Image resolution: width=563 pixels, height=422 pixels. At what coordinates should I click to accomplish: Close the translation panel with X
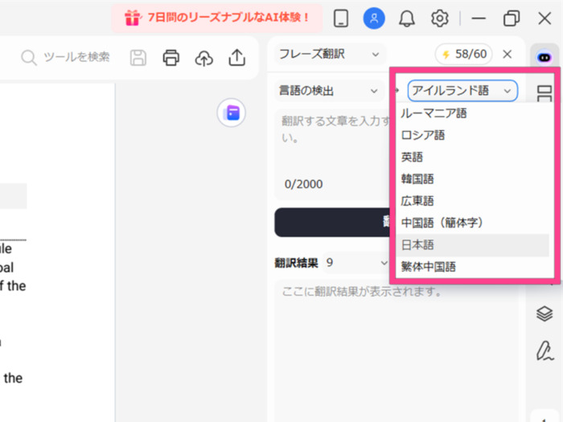pos(507,54)
